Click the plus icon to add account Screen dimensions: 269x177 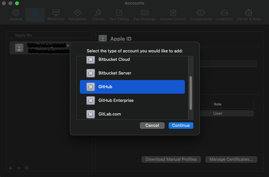pos(11,168)
